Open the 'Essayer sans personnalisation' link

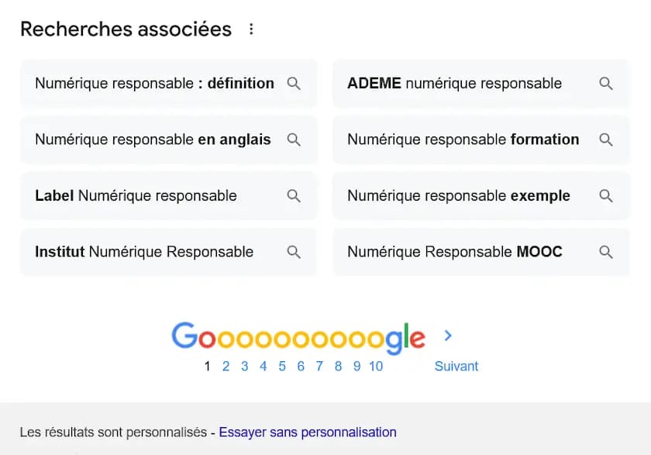pyautogui.click(x=308, y=432)
